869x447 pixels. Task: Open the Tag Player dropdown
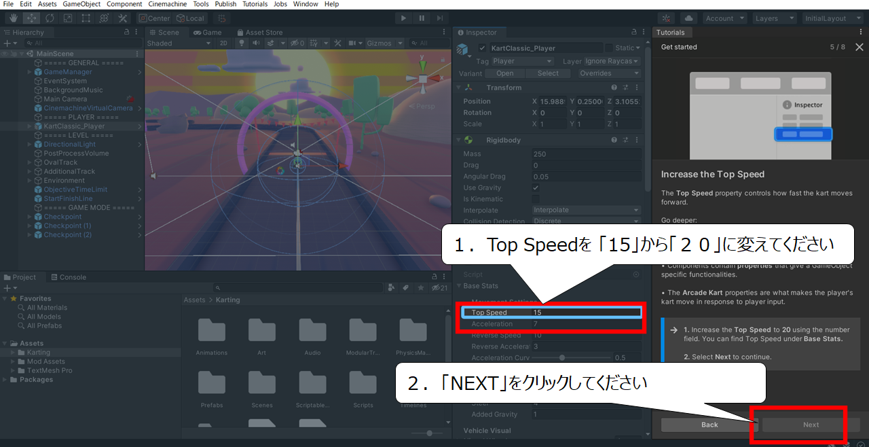522,61
